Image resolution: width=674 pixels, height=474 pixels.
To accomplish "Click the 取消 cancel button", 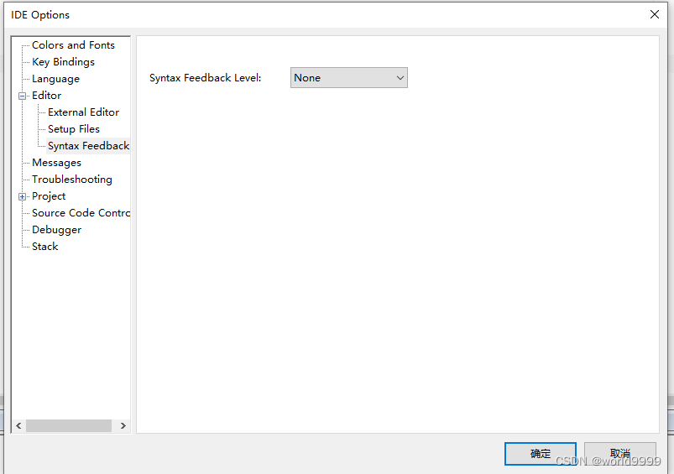I will pyautogui.click(x=619, y=453).
